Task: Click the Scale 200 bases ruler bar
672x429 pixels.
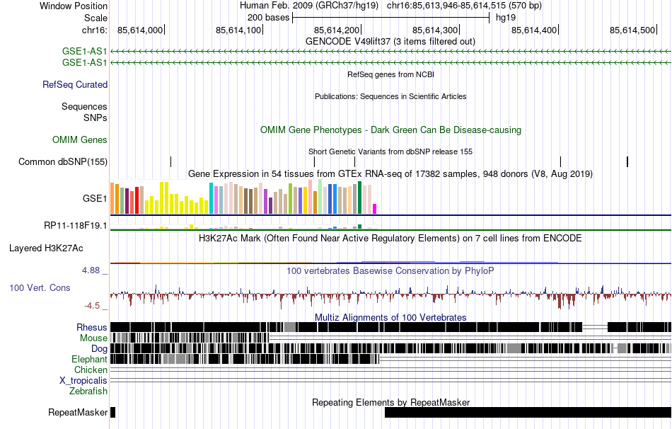Action: tap(391, 18)
